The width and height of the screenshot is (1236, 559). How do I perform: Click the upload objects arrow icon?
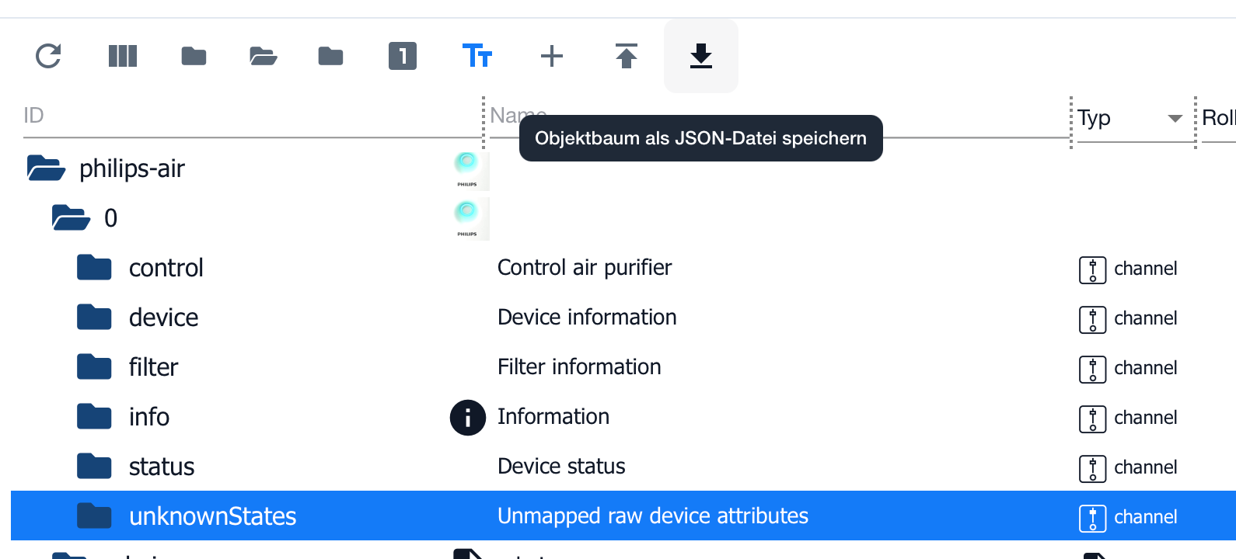point(627,56)
